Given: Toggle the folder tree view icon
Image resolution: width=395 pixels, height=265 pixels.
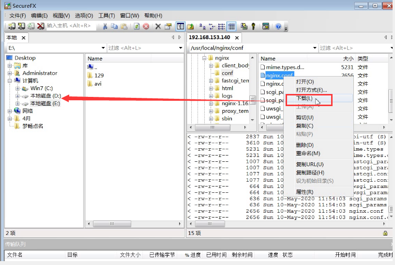Looking at the screenshot, I should (181, 26).
